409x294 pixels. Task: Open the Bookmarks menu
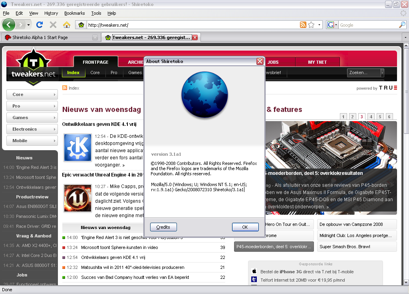(x=74, y=13)
